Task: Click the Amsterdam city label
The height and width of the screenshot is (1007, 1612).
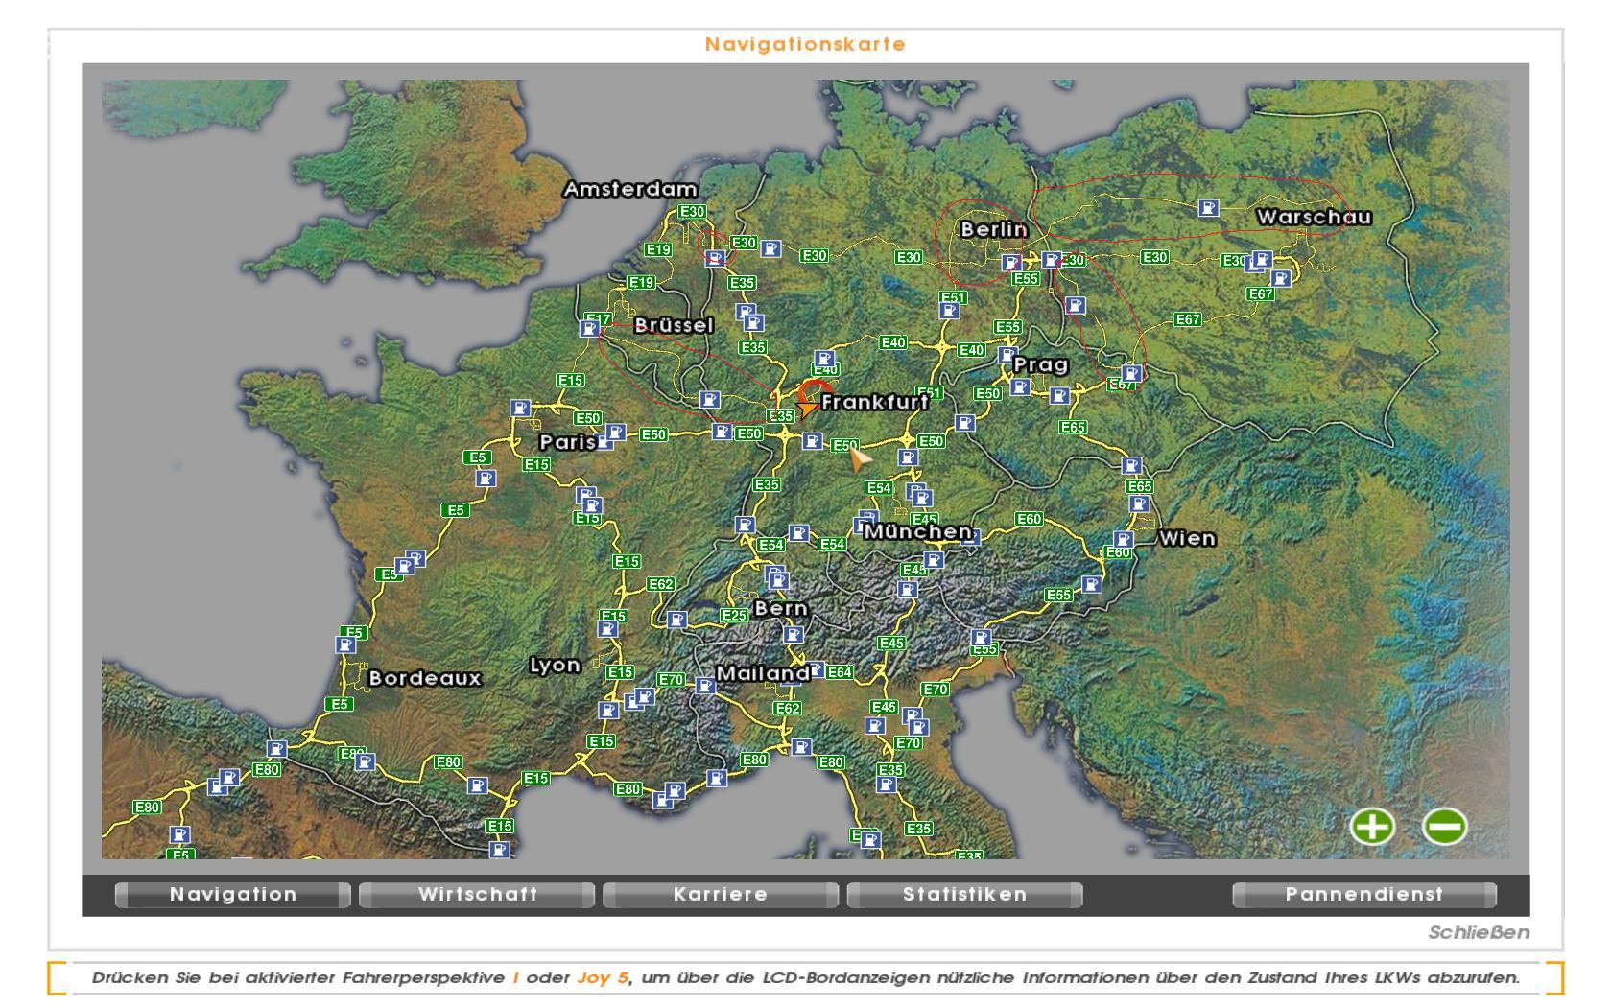Action: pyautogui.click(x=630, y=189)
